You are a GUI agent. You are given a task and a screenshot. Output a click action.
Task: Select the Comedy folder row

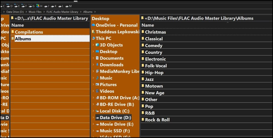tap(206, 45)
